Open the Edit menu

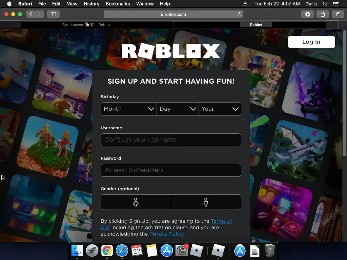56,4
